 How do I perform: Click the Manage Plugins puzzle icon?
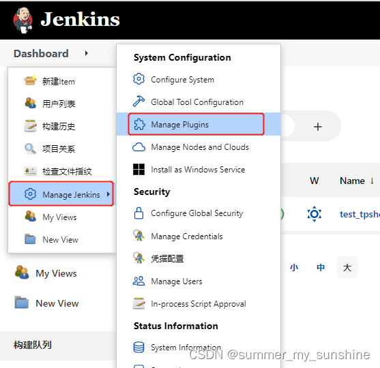click(x=139, y=124)
